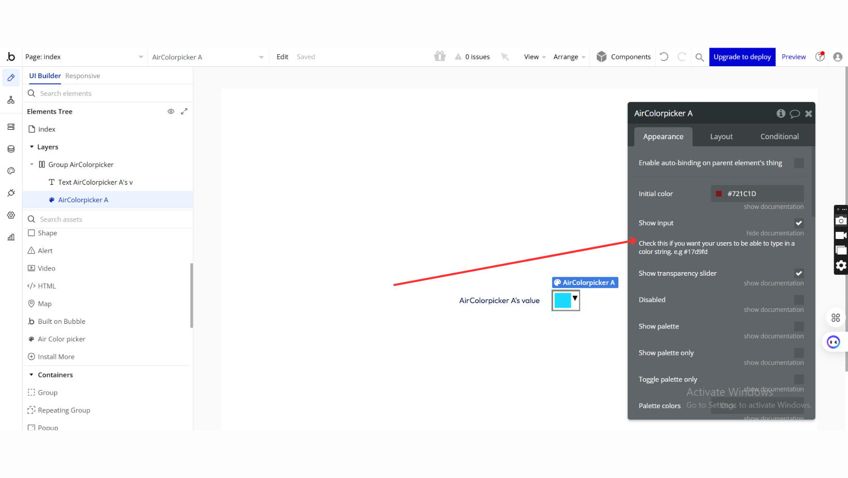Click Install More in elements list
The height and width of the screenshot is (478, 848).
click(56, 357)
